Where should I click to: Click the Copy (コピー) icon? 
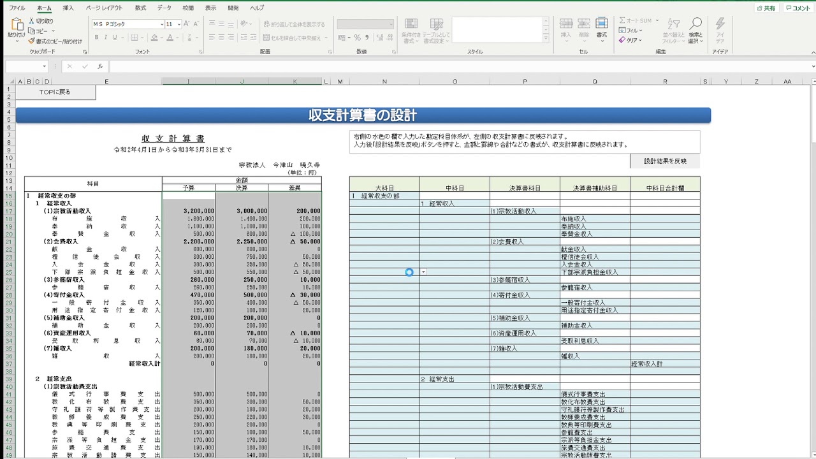tap(31, 31)
